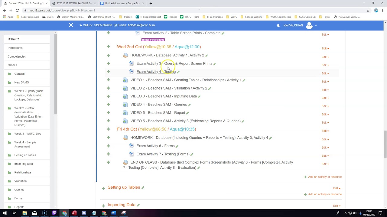Click pencil icon next to VIDEO 4 Queries
The image size is (387, 217).
coord(189,105)
